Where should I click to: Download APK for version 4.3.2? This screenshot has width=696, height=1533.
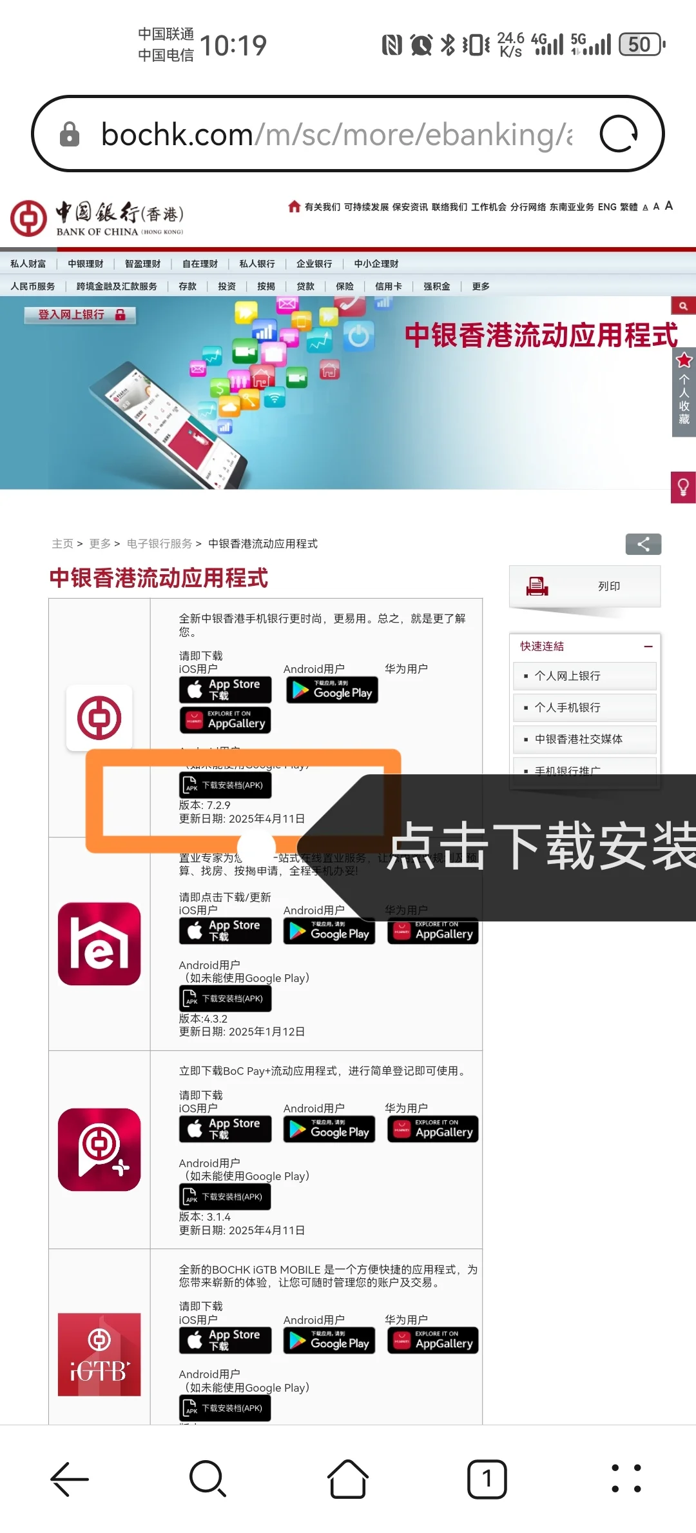(225, 999)
